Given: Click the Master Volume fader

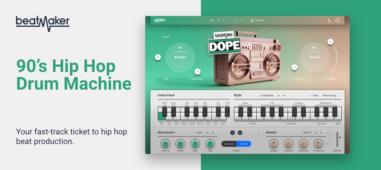Looking at the screenshot, I should click(x=338, y=140).
